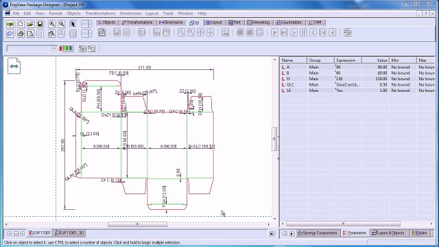439x247 pixels.
Task: Click the green layered icon at toolbar start
Action: 10,24
